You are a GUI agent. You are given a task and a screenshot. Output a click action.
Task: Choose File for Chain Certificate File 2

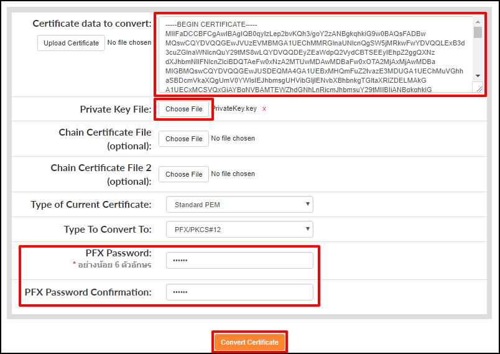pyautogui.click(x=184, y=174)
